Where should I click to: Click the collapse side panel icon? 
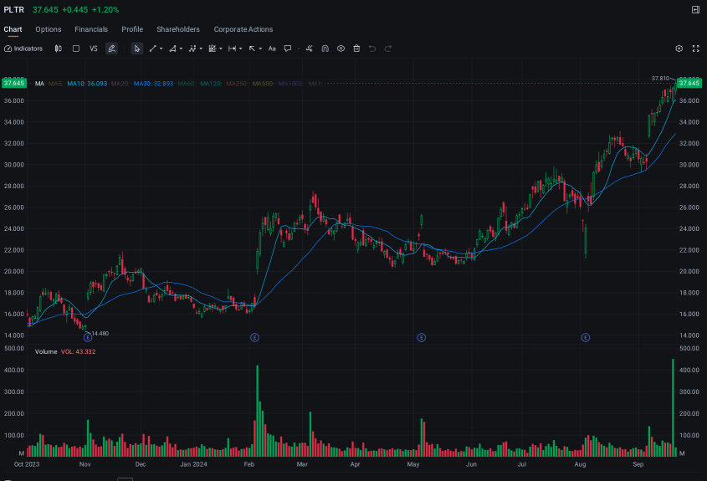695,9
